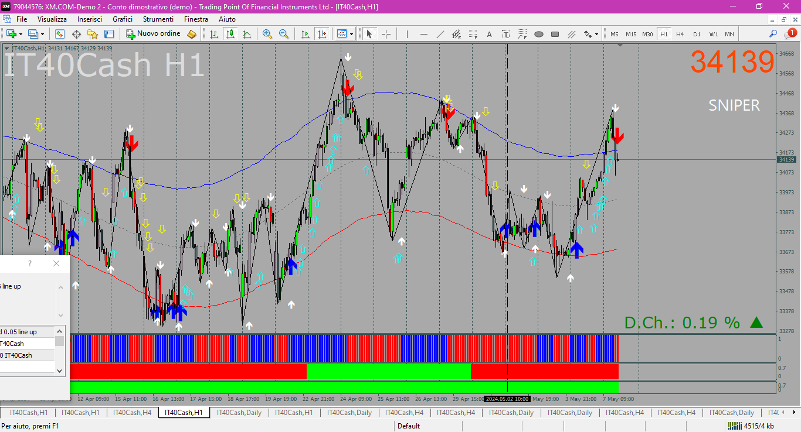Open the Profiles toolbar icon

(x=33, y=34)
